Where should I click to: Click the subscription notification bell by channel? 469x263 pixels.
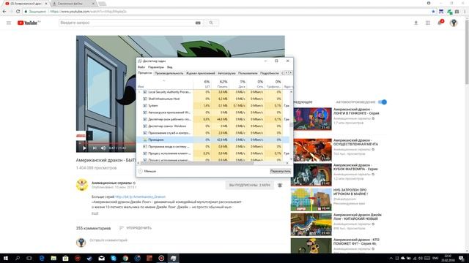(280, 185)
